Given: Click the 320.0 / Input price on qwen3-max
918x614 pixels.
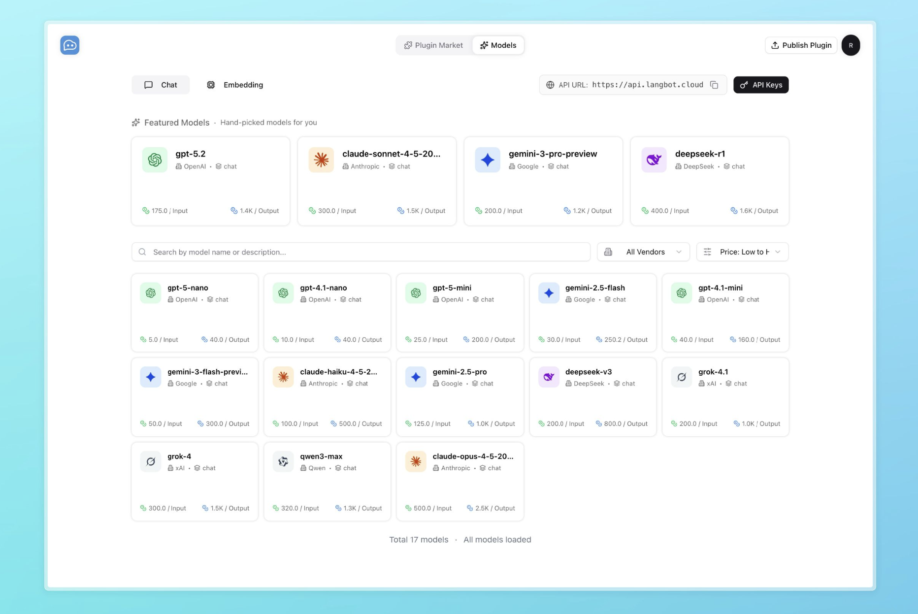Looking at the screenshot, I should point(295,508).
